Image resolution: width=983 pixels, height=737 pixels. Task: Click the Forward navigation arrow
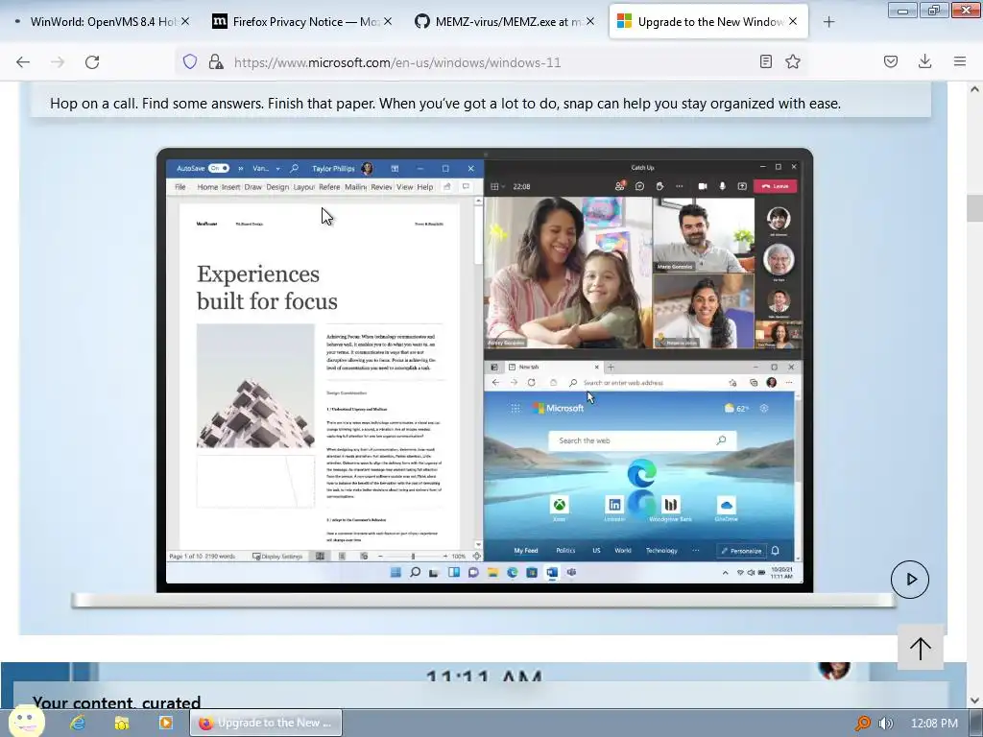pos(58,62)
